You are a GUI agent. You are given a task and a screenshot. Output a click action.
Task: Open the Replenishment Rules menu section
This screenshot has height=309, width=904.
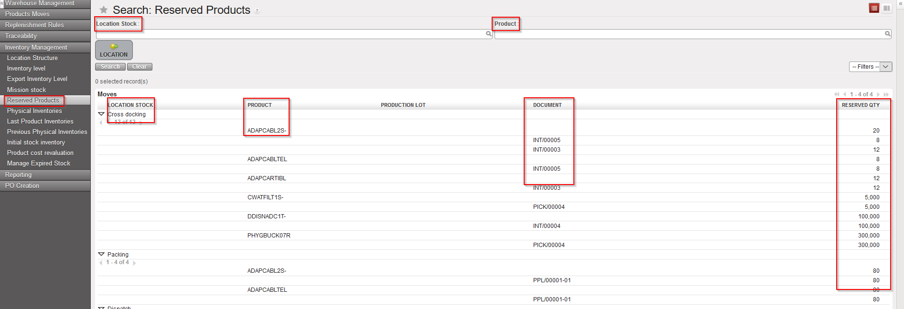click(x=45, y=25)
